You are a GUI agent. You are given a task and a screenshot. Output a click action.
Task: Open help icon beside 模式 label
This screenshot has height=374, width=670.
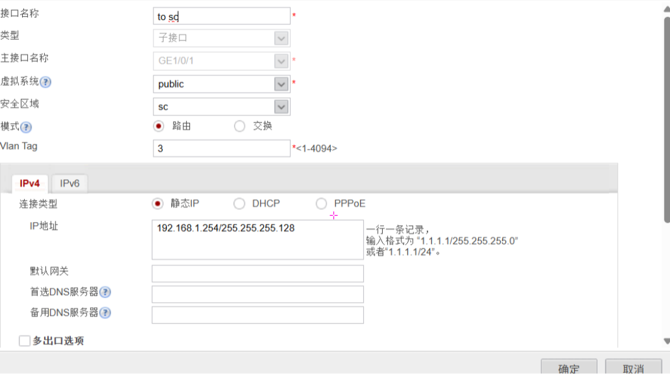coord(26,127)
